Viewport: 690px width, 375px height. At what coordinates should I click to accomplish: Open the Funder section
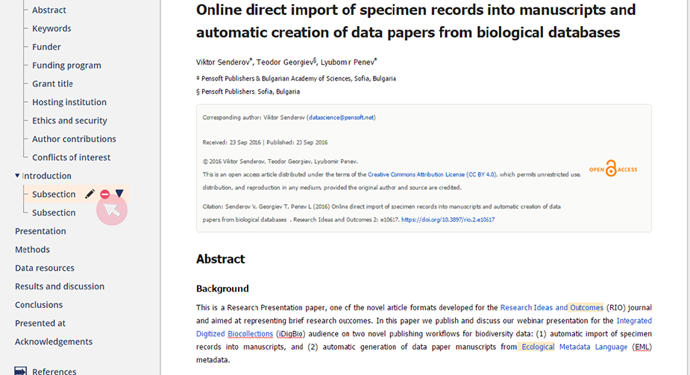[46, 47]
